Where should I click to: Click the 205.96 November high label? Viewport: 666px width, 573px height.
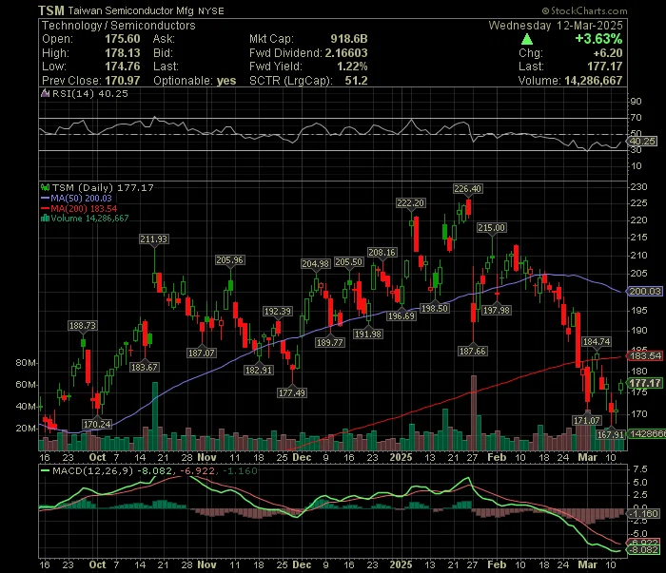point(230,260)
